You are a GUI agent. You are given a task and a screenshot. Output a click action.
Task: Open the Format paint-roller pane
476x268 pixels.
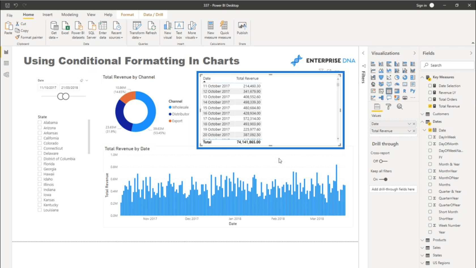point(388,107)
